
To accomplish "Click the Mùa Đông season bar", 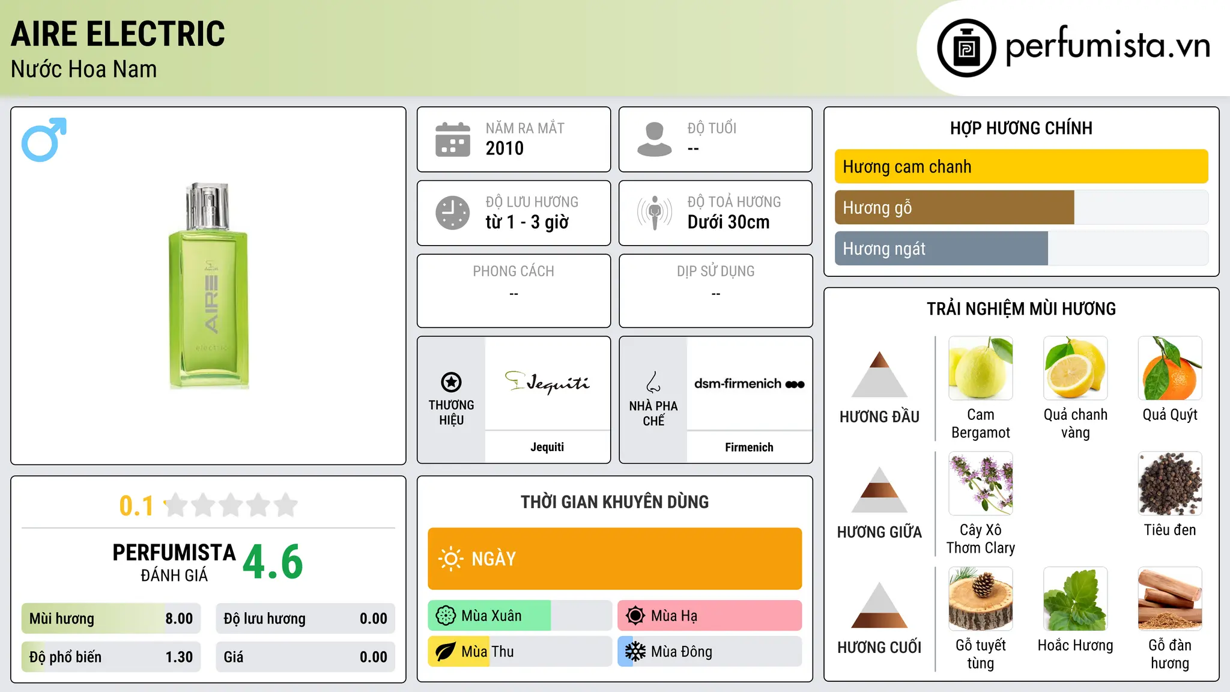I will point(710,652).
